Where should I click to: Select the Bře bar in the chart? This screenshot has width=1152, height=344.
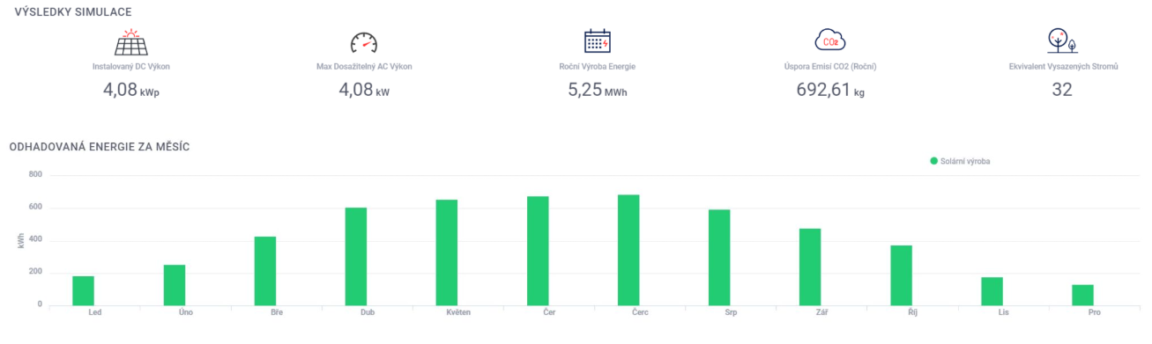(x=265, y=271)
